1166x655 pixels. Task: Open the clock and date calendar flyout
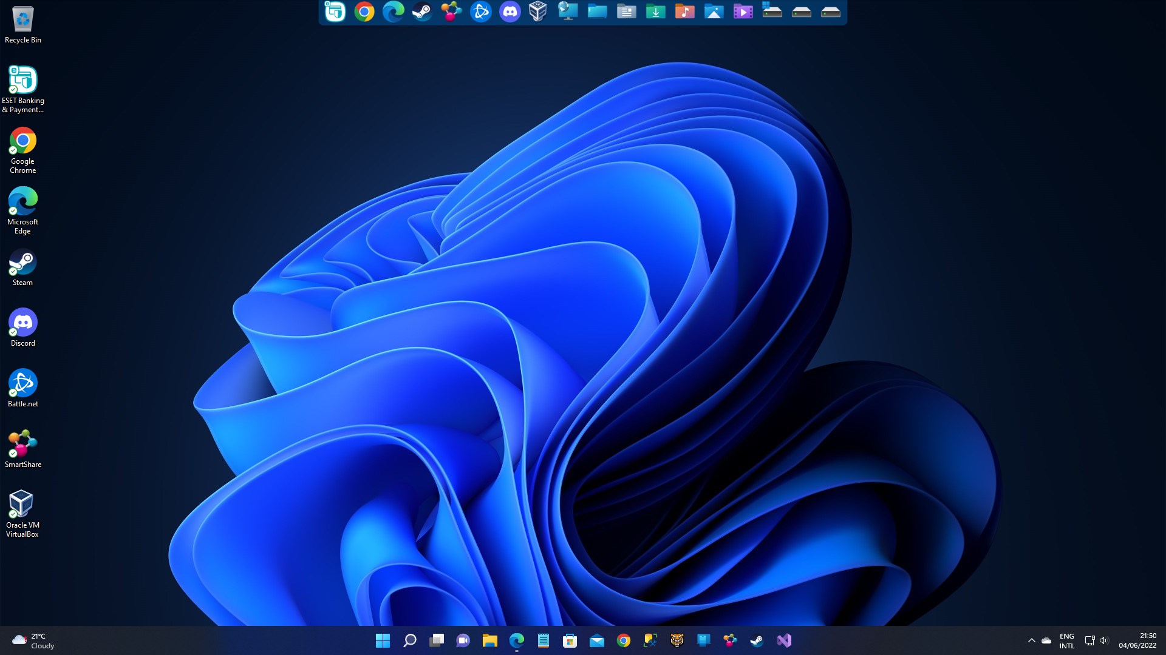click(1137, 640)
